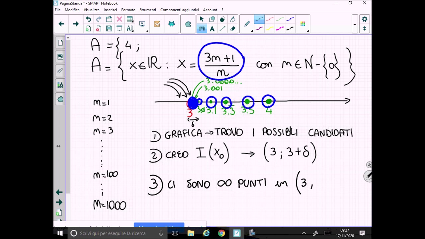This screenshot has width=425, height=239.
Task: Choose the Select arrow tool
Action: point(202,19)
